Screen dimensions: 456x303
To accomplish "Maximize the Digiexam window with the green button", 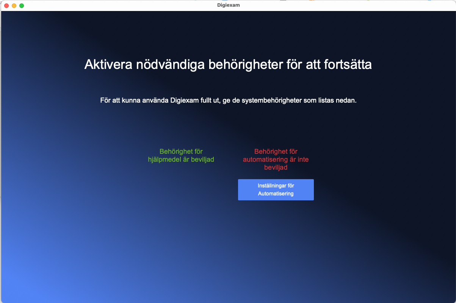I will (22, 6).
